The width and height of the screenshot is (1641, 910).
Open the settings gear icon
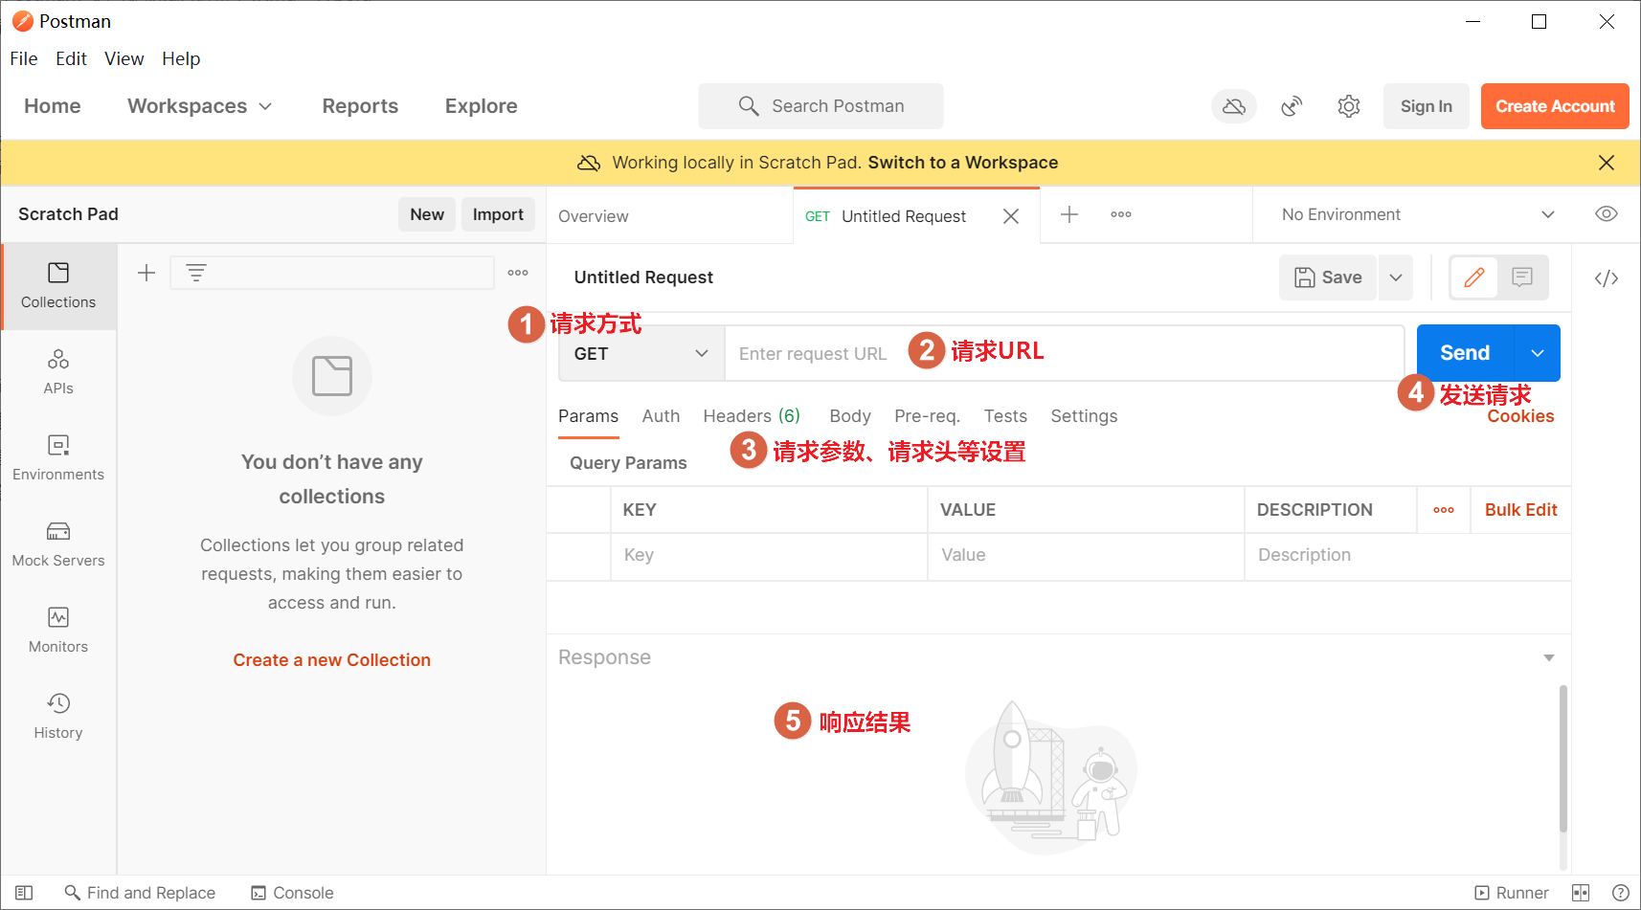click(1348, 106)
